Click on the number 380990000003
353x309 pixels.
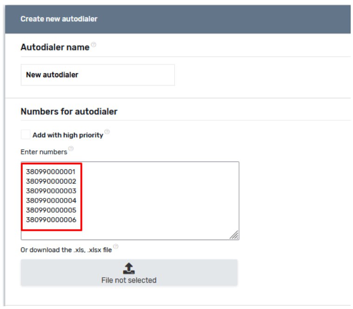click(51, 191)
